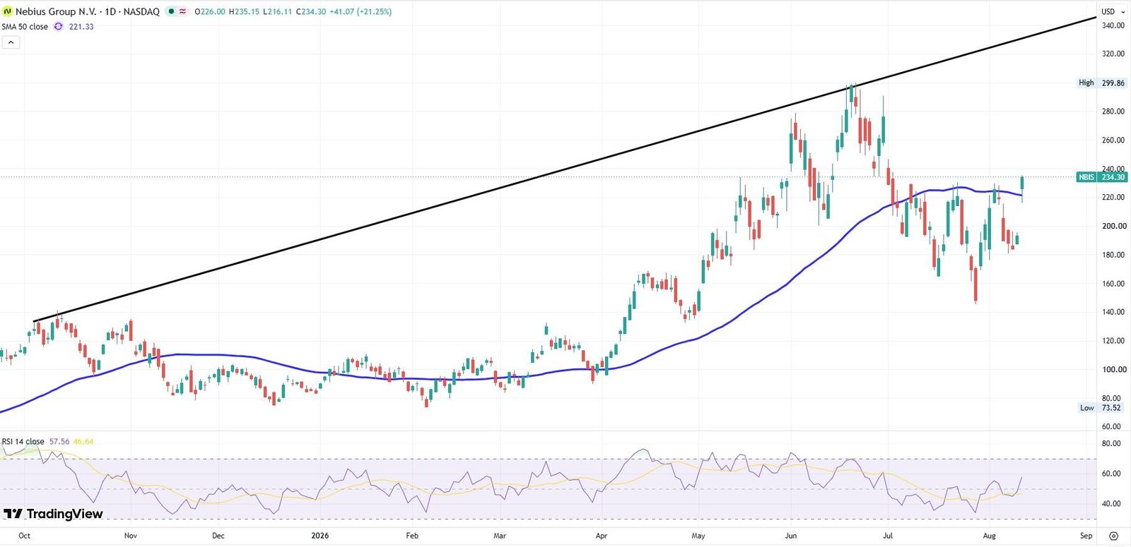
Task: Click the NBIS 234.30 current price label
Action: coord(1102,177)
